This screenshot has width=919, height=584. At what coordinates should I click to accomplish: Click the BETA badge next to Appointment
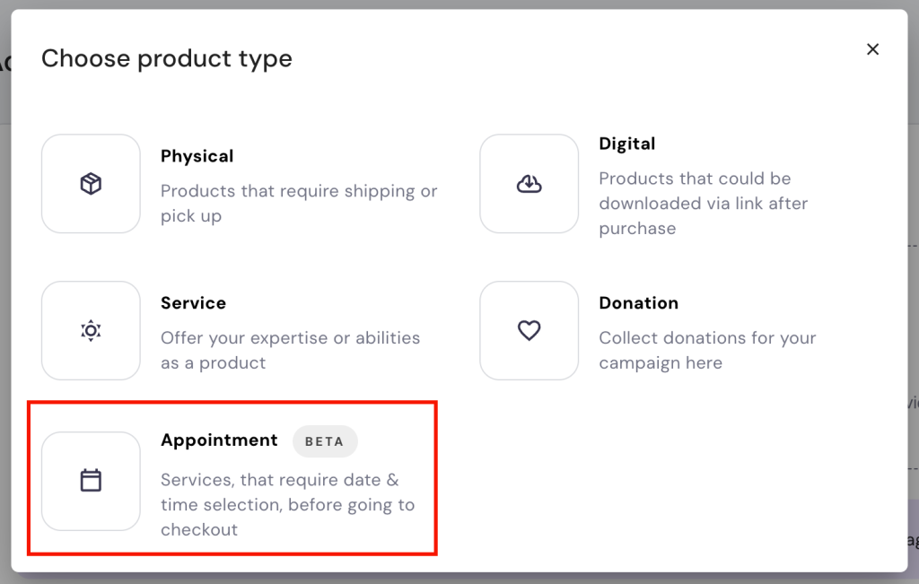pyautogui.click(x=325, y=440)
